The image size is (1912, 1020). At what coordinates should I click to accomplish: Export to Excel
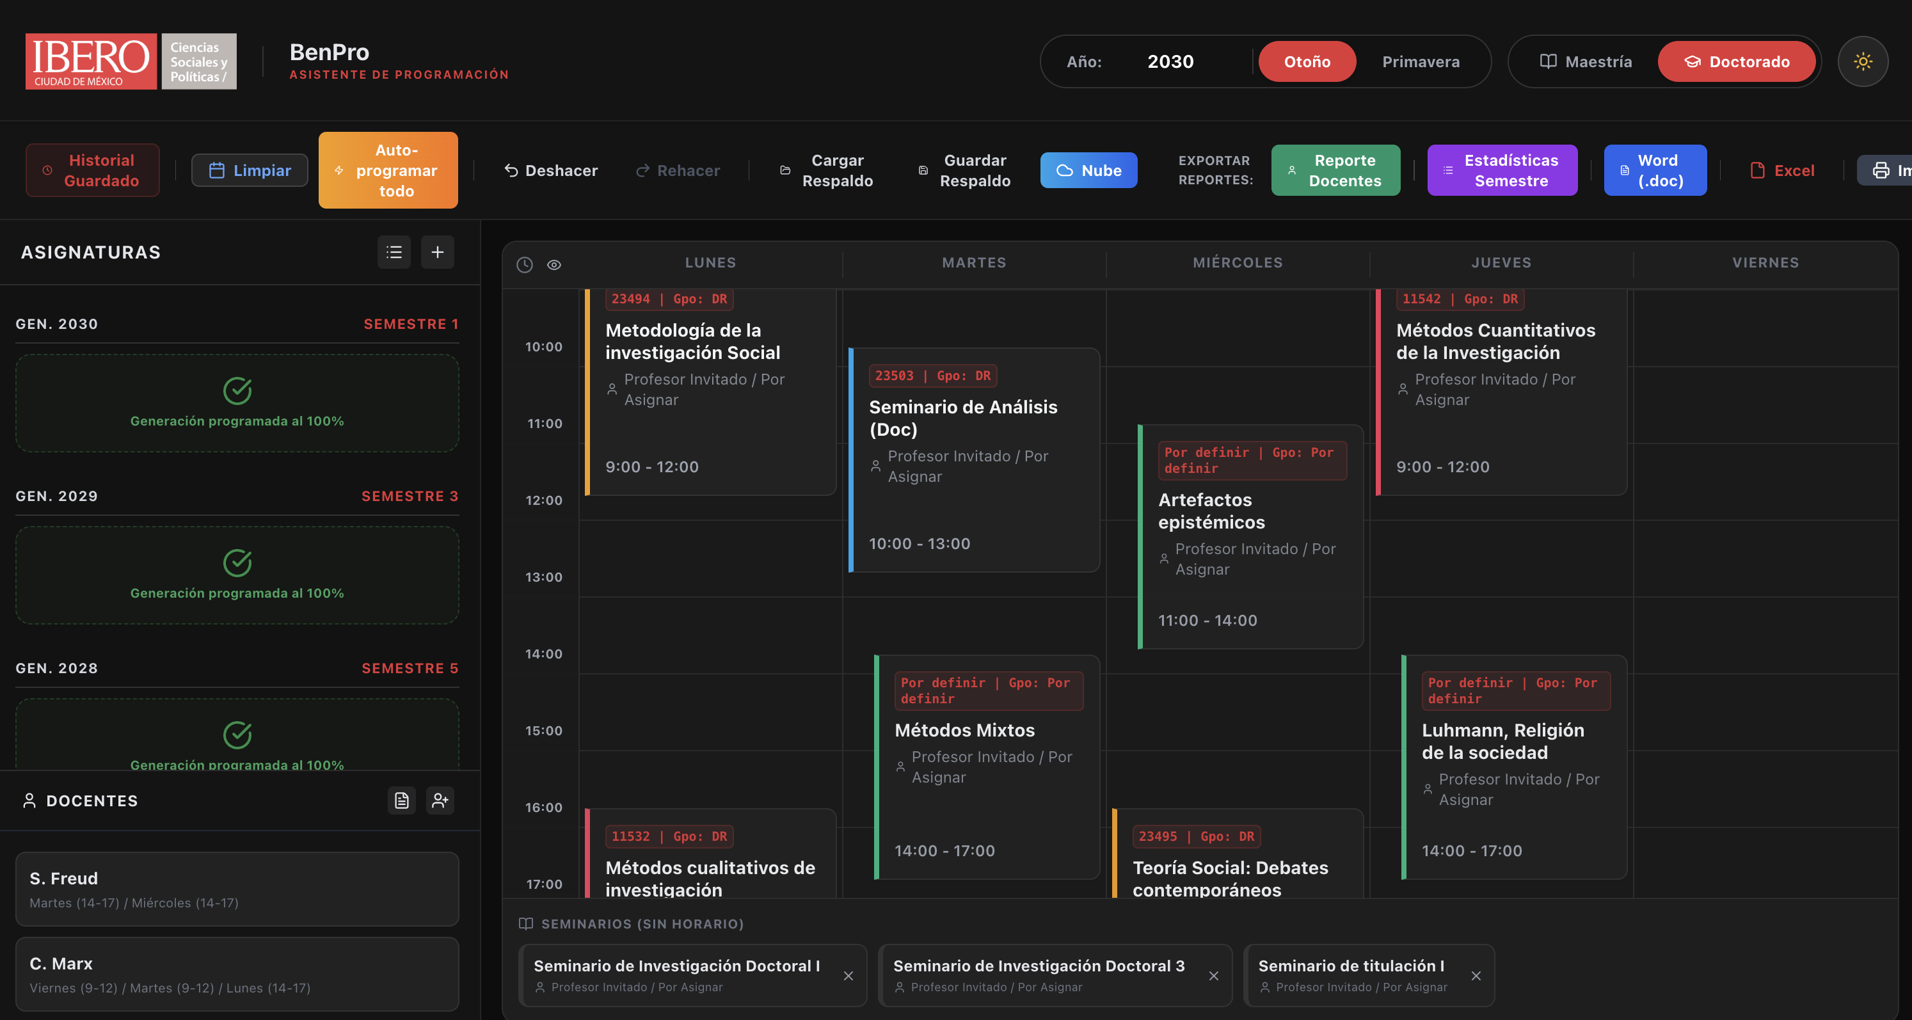[1782, 170]
